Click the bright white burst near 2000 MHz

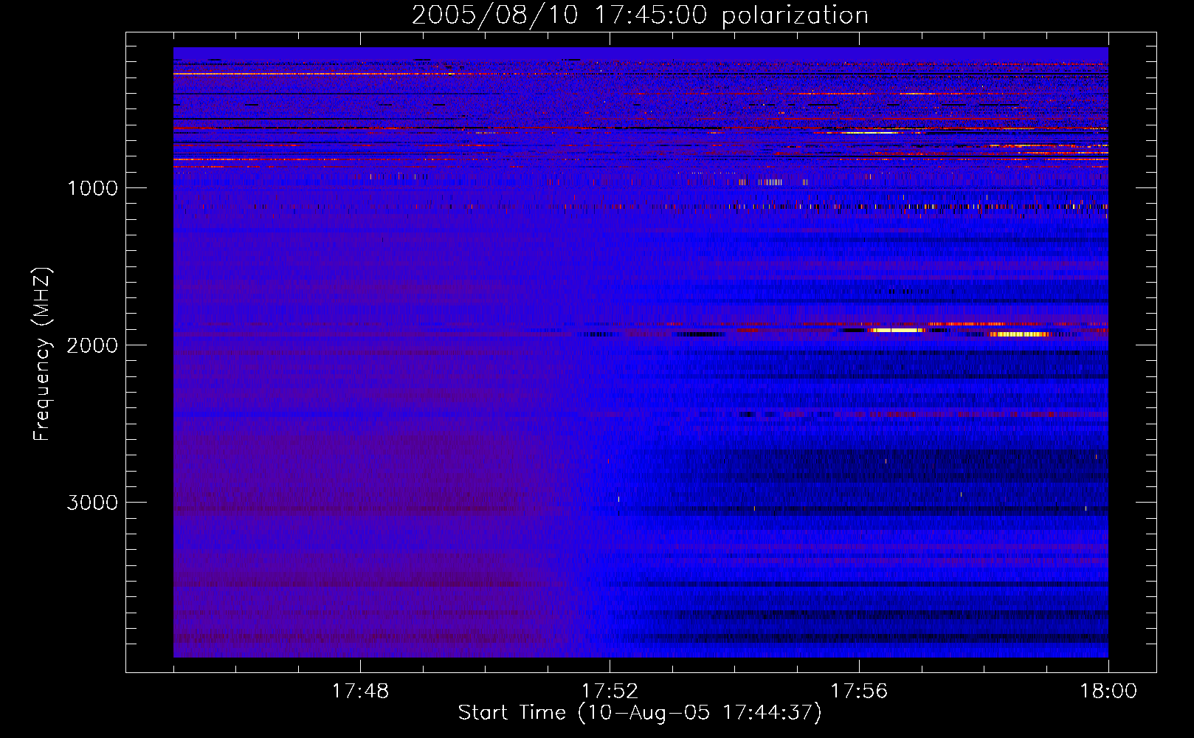tap(897, 331)
